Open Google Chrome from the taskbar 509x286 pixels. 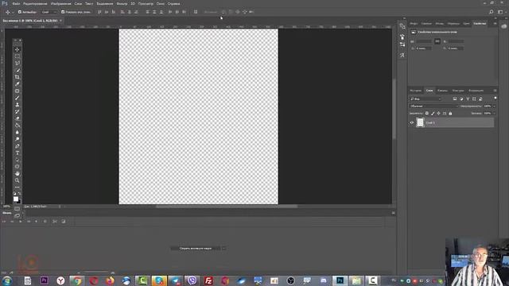pos(77,280)
